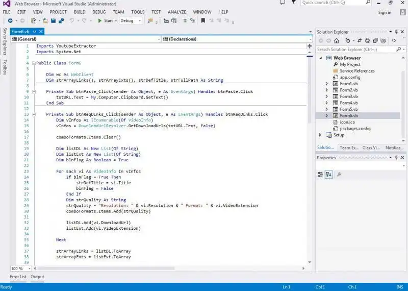Screen dimensions: 408x291
Task: Click the Undo arrow icon
Action: pos(72,20)
